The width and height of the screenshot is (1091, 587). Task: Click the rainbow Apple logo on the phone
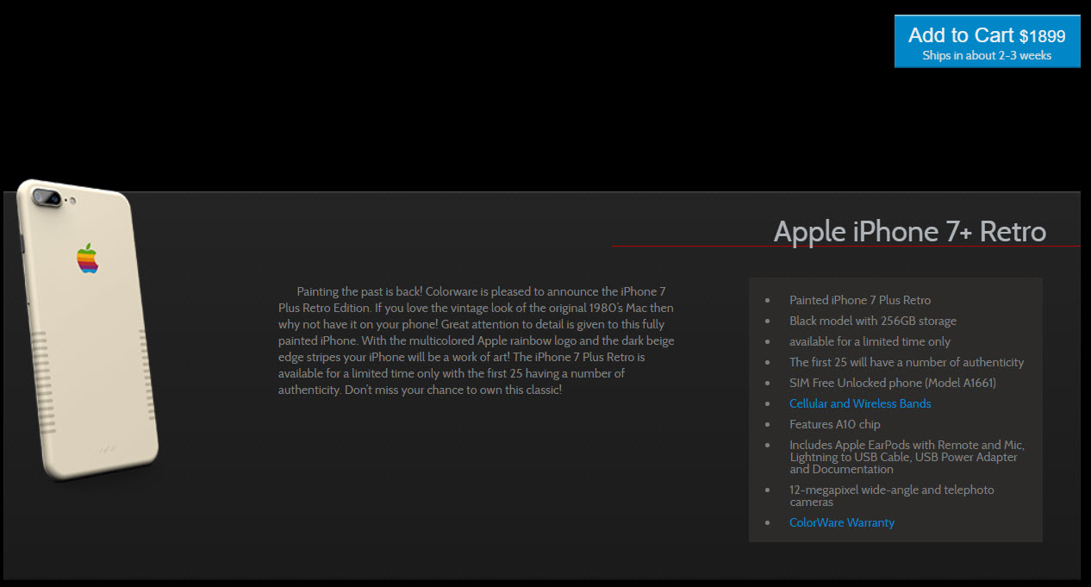87,258
